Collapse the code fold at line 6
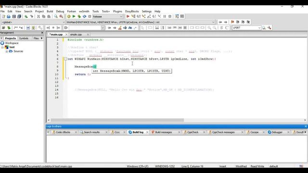Viewport: 308px width, 173px height. [x=65, y=59]
